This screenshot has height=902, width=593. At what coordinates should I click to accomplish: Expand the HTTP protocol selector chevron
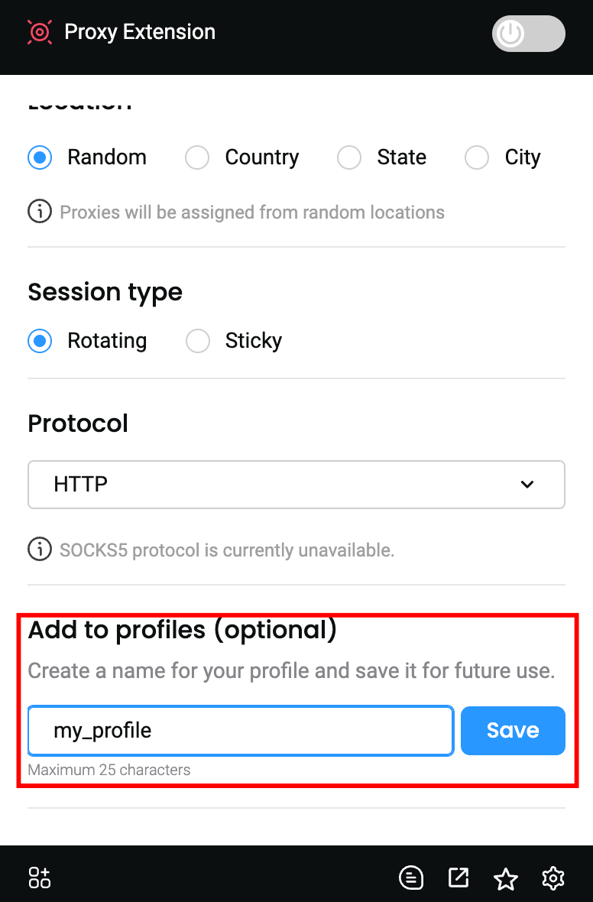527,485
